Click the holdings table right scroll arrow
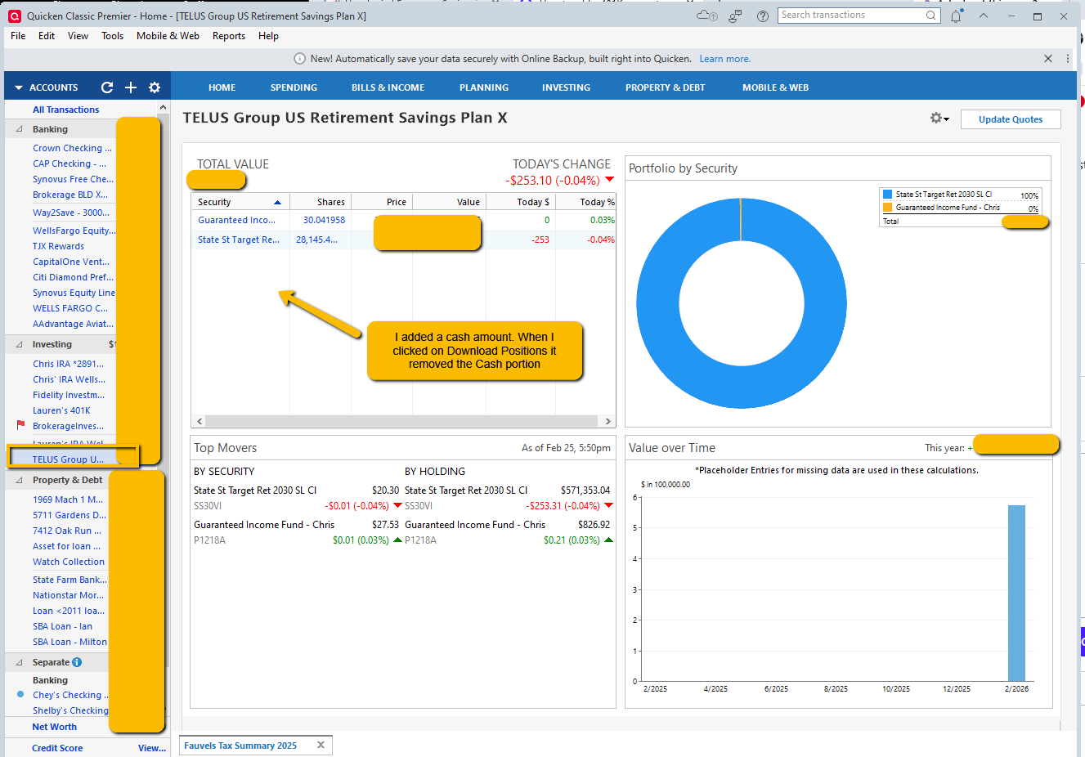This screenshot has height=757, width=1085. (x=608, y=422)
